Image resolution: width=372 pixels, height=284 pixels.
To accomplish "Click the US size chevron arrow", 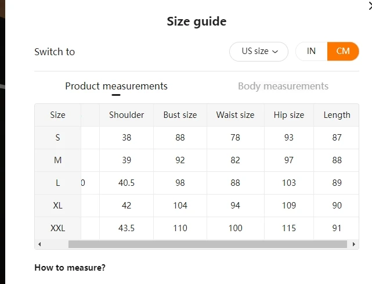I will point(275,52).
